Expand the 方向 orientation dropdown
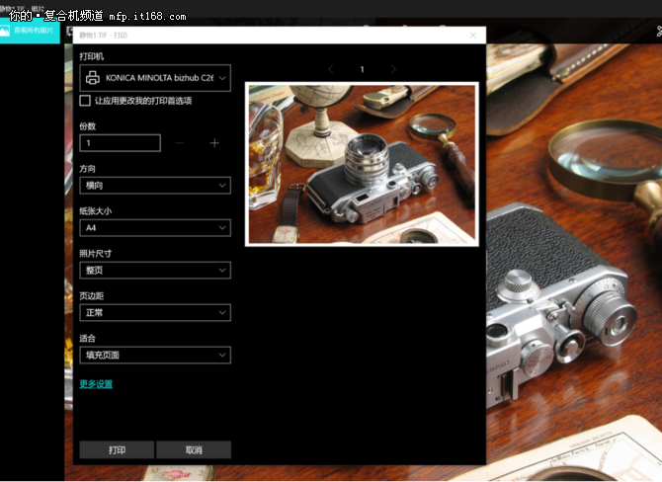 pos(155,185)
